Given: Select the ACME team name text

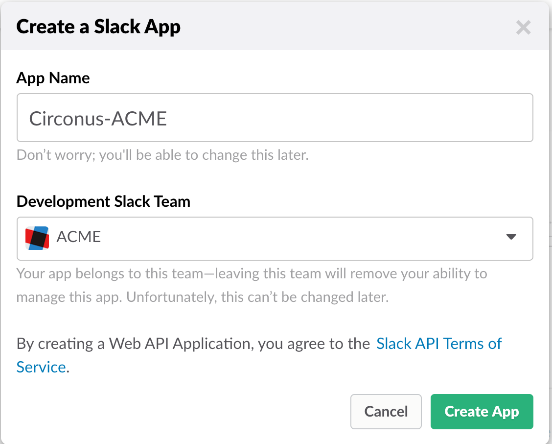Looking at the screenshot, I should pos(79,237).
